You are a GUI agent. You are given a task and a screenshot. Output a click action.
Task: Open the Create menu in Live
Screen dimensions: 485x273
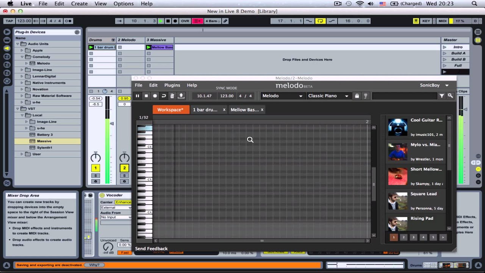pyautogui.click(x=80, y=4)
